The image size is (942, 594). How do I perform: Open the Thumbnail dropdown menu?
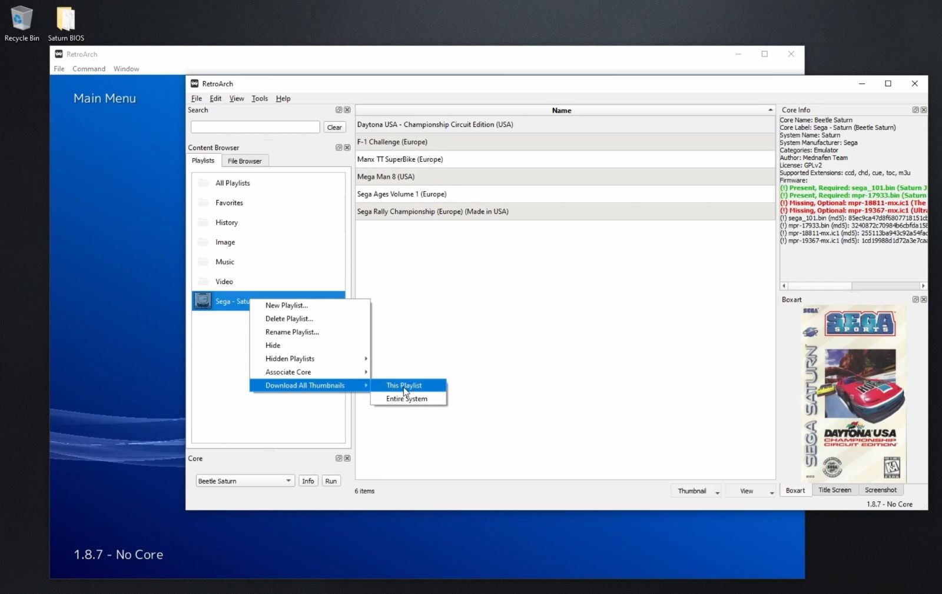[x=696, y=491]
